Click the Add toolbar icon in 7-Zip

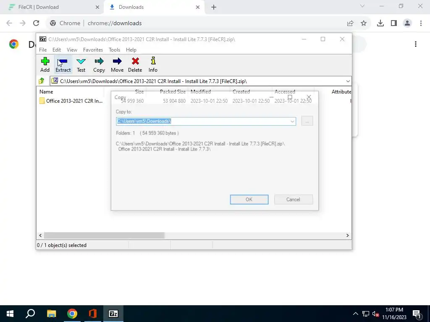(45, 65)
